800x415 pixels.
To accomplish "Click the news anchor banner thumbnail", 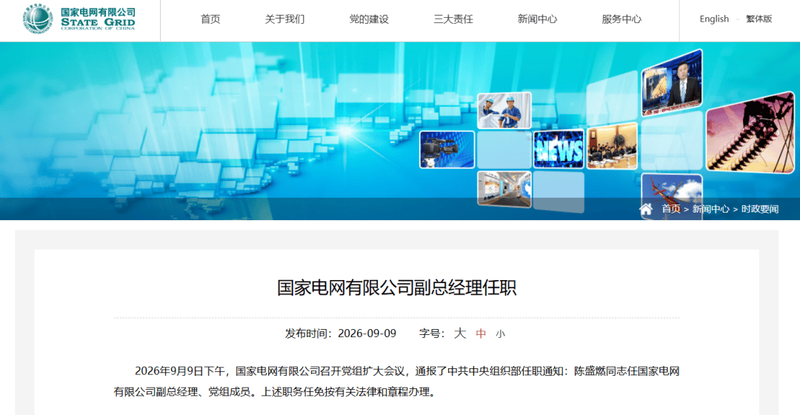I will click(x=672, y=83).
